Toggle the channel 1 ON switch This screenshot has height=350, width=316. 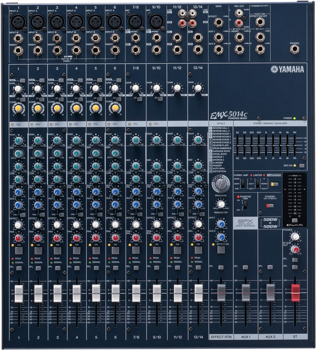[19, 250]
